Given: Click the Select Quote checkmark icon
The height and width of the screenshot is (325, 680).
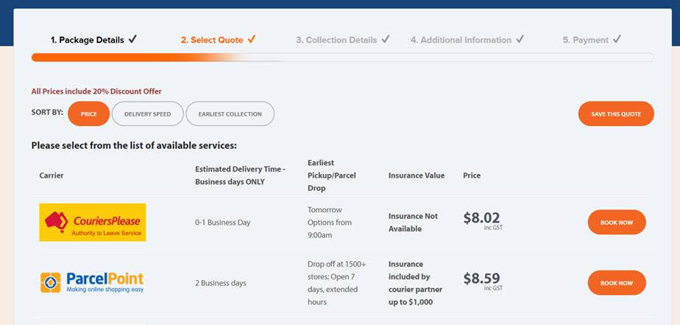Looking at the screenshot, I should (252, 40).
